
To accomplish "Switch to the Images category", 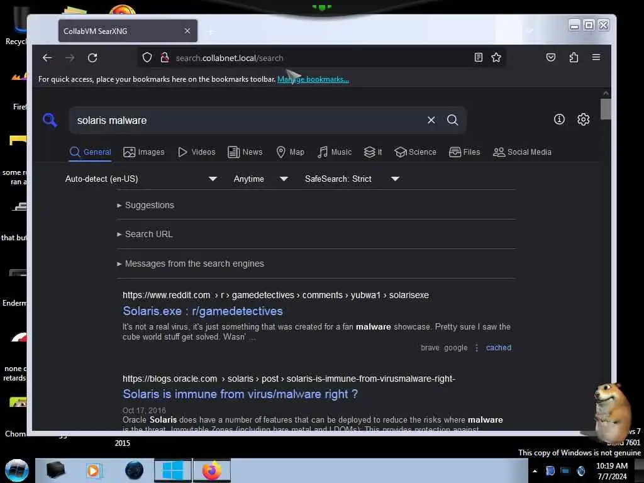I will click(144, 152).
